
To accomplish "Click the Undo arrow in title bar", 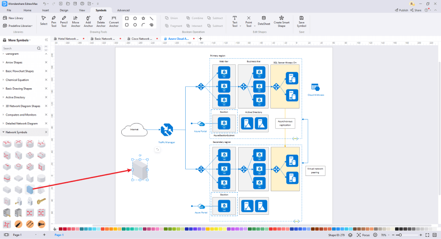I will coord(45,4).
